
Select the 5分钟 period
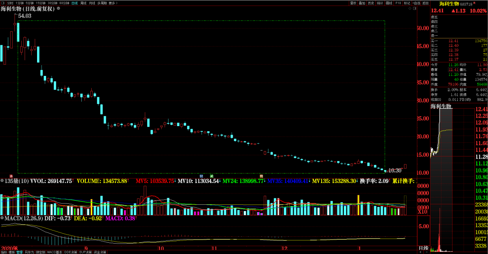pyautogui.click(x=29, y=3)
